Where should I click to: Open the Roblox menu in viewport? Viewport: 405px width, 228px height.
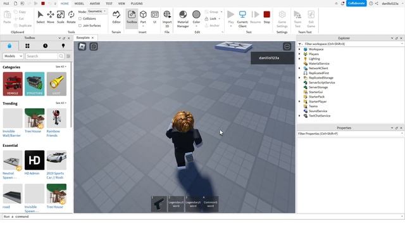click(82, 46)
